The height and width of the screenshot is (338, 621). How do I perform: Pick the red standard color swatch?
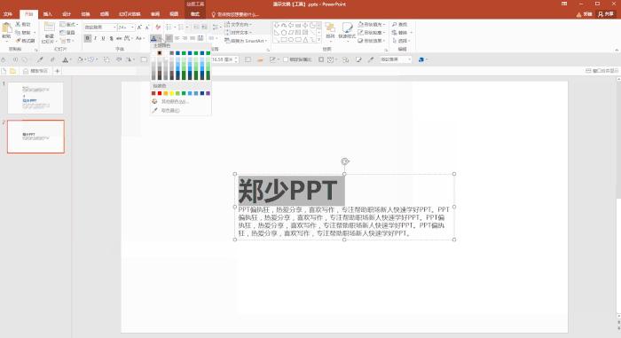[160, 93]
